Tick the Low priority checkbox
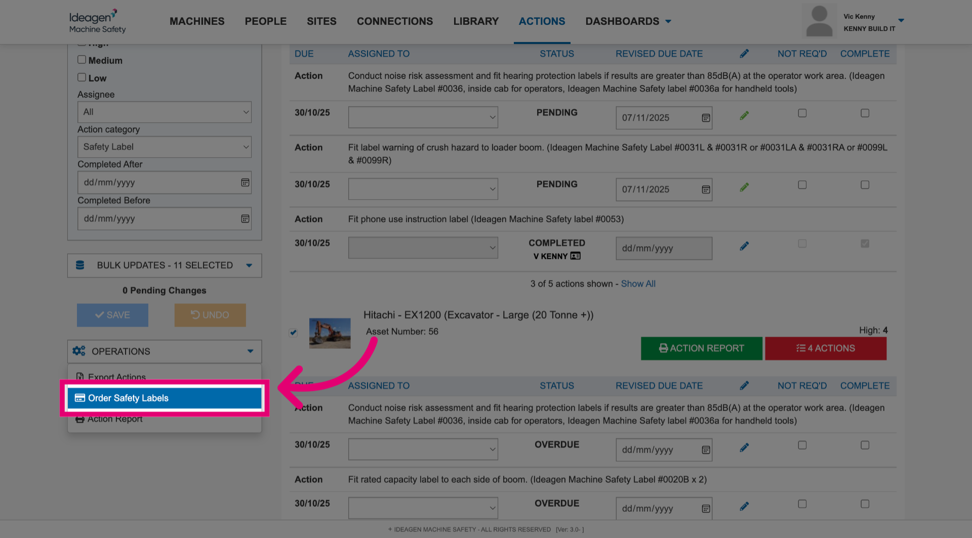This screenshot has width=972, height=538. click(x=82, y=77)
